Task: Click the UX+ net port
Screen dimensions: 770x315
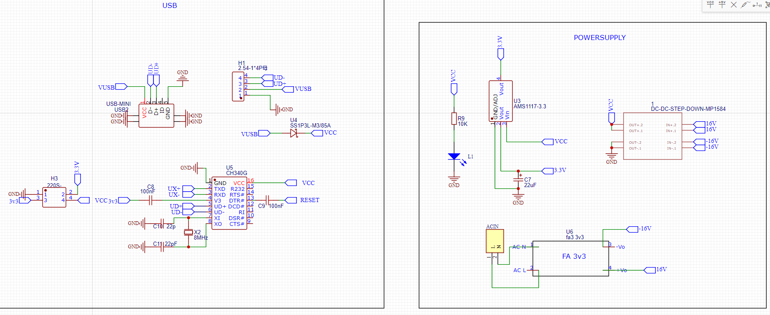Action: pos(181,189)
